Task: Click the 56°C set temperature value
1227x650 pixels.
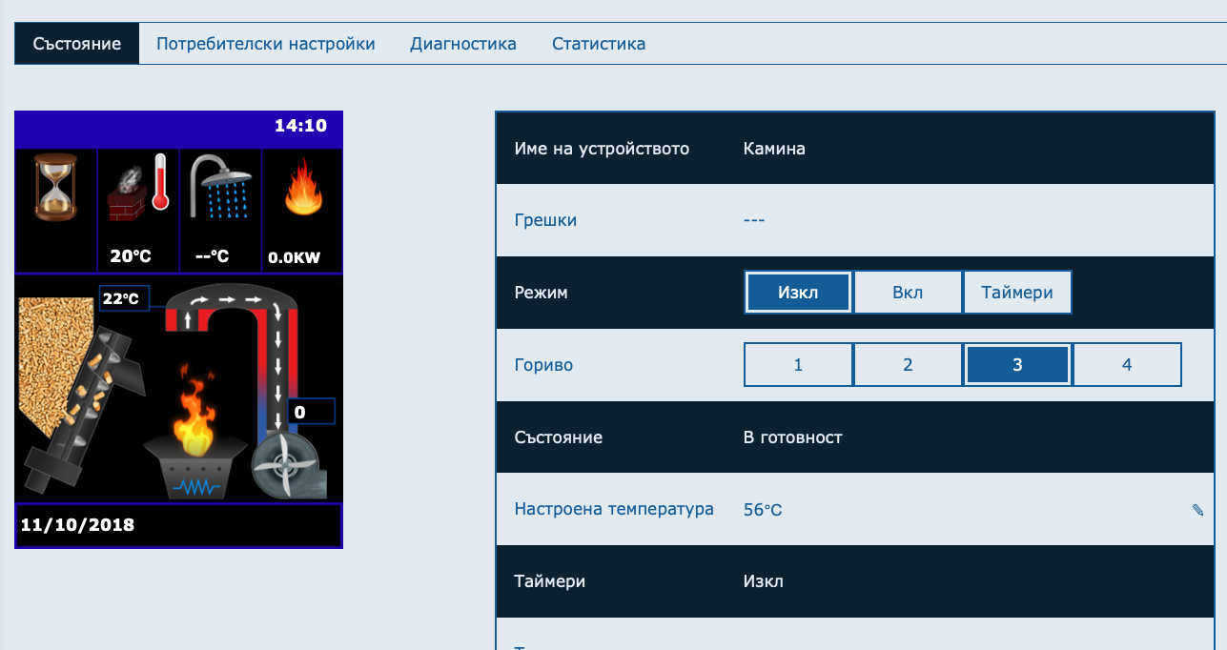Action: (x=763, y=510)
